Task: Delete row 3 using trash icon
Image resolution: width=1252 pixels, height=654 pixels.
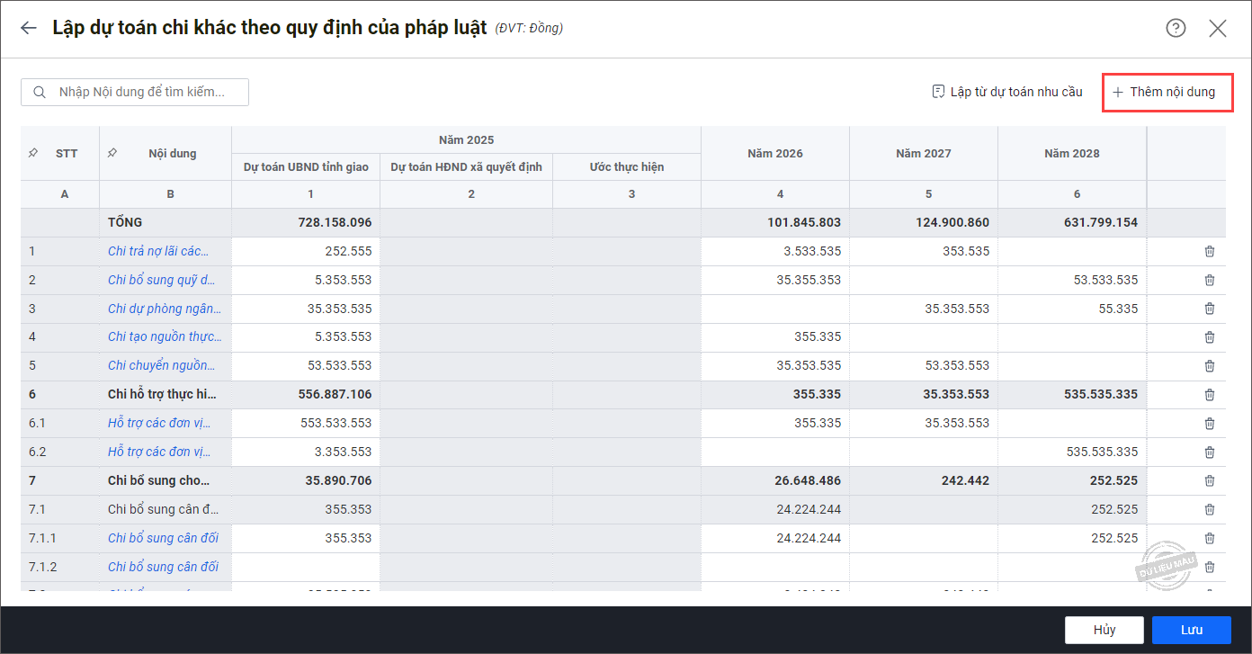Action: [x=1210, y=309]
